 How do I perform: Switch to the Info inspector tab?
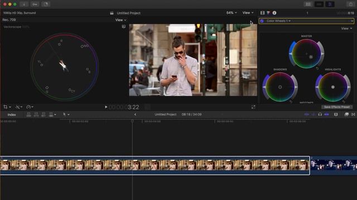(274, 13)
